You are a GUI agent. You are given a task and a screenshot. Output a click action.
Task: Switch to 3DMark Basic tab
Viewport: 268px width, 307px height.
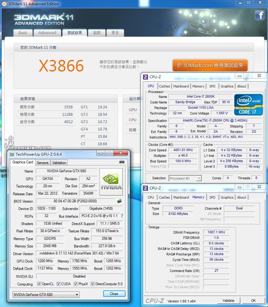[23, 33]
